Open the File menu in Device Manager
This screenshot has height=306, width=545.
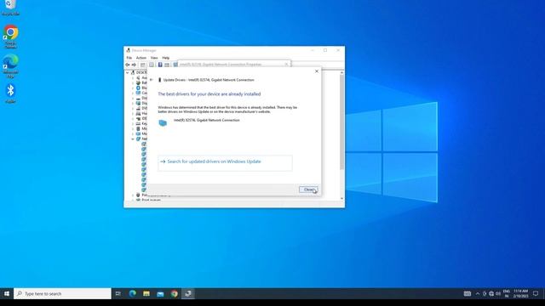(129, 58)
